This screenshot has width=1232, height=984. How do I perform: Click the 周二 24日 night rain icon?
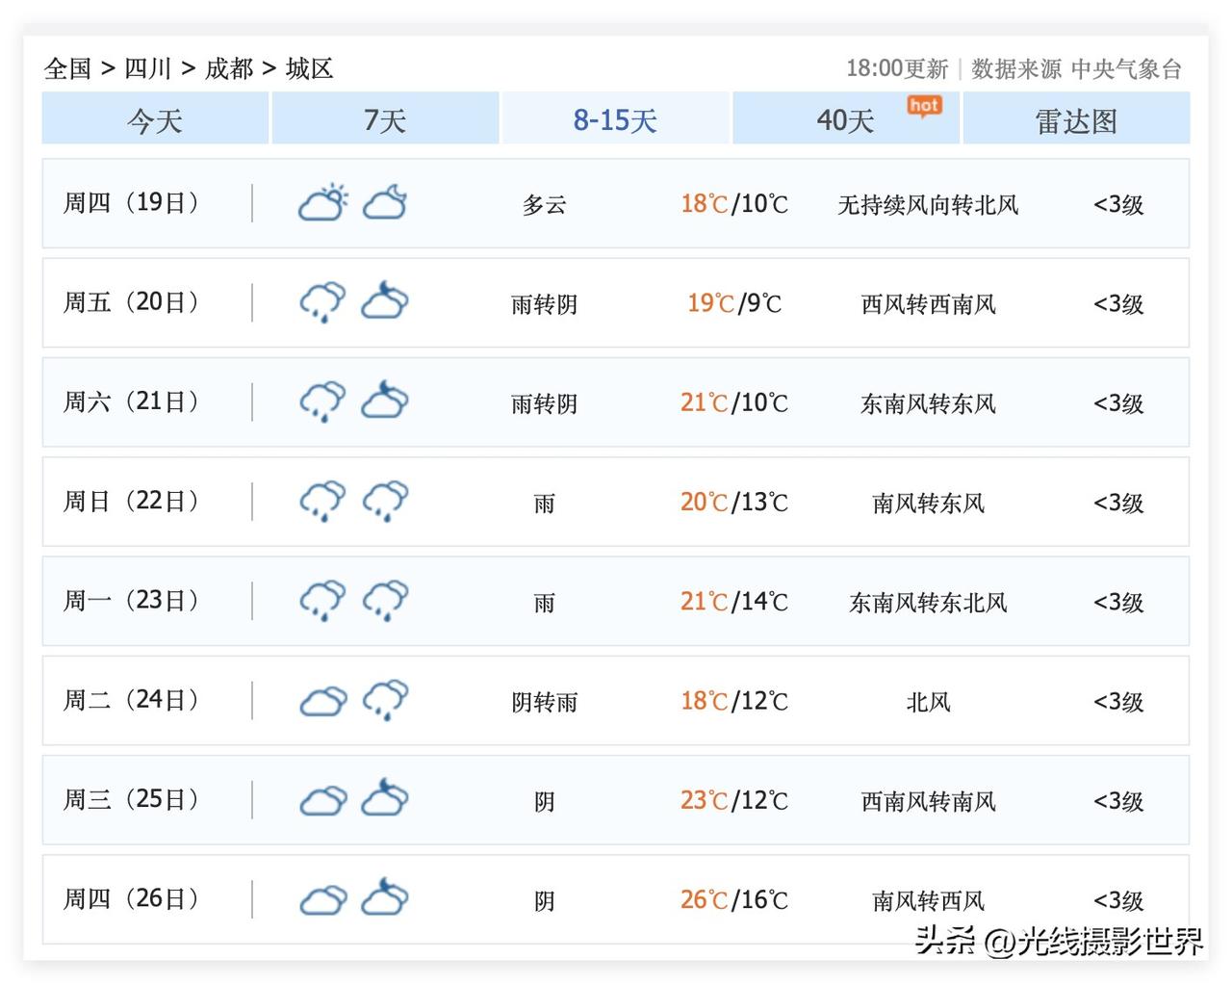[385, 700]
